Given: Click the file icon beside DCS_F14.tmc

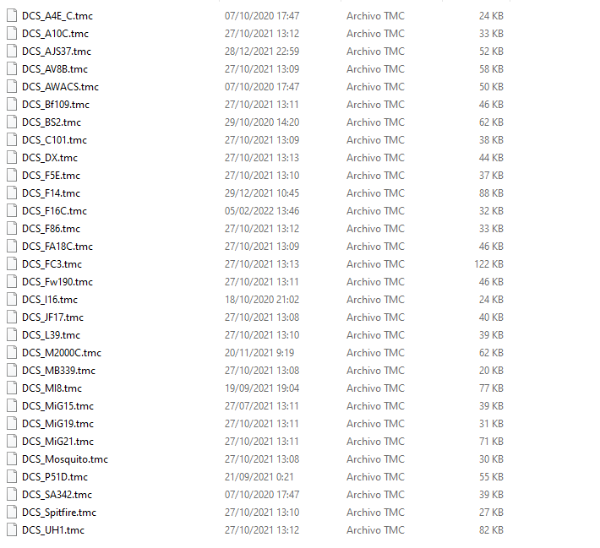Looking at the screenshot, I should coord(12,193).
